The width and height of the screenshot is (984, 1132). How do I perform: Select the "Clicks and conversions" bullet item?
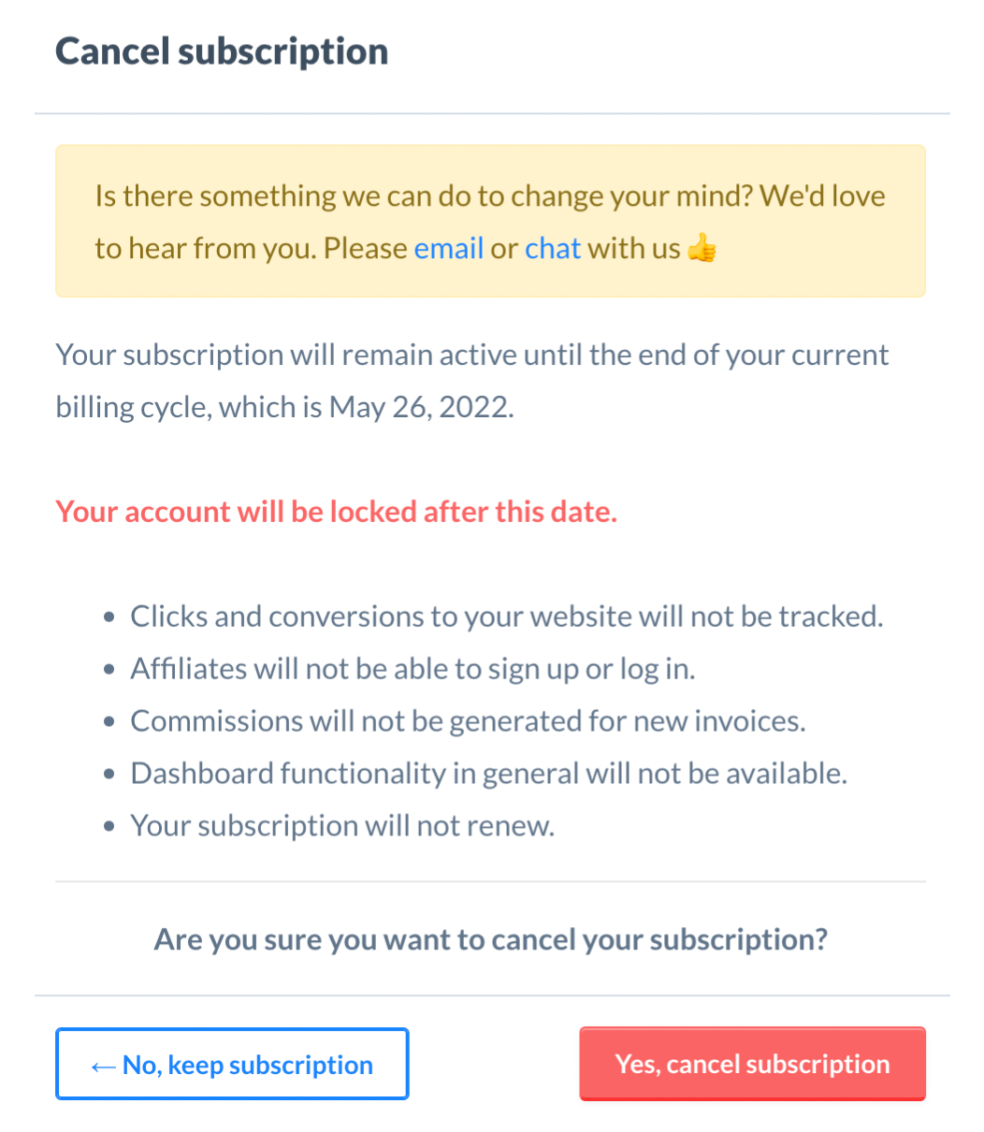pyautogui.click(x=506, y=617)
